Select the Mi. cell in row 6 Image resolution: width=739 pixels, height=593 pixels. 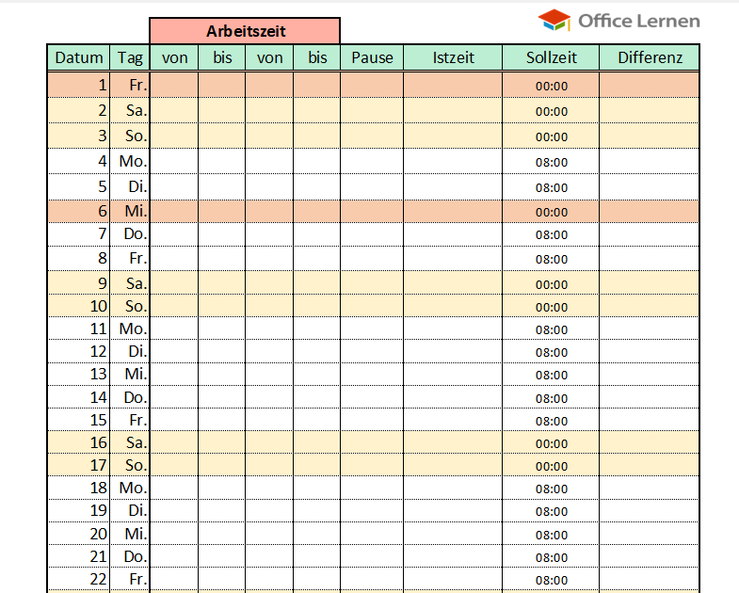(x=130, y=211)
